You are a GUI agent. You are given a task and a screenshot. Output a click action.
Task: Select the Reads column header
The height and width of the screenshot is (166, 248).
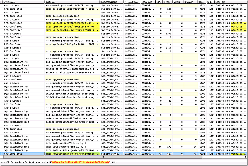[168, 2]
